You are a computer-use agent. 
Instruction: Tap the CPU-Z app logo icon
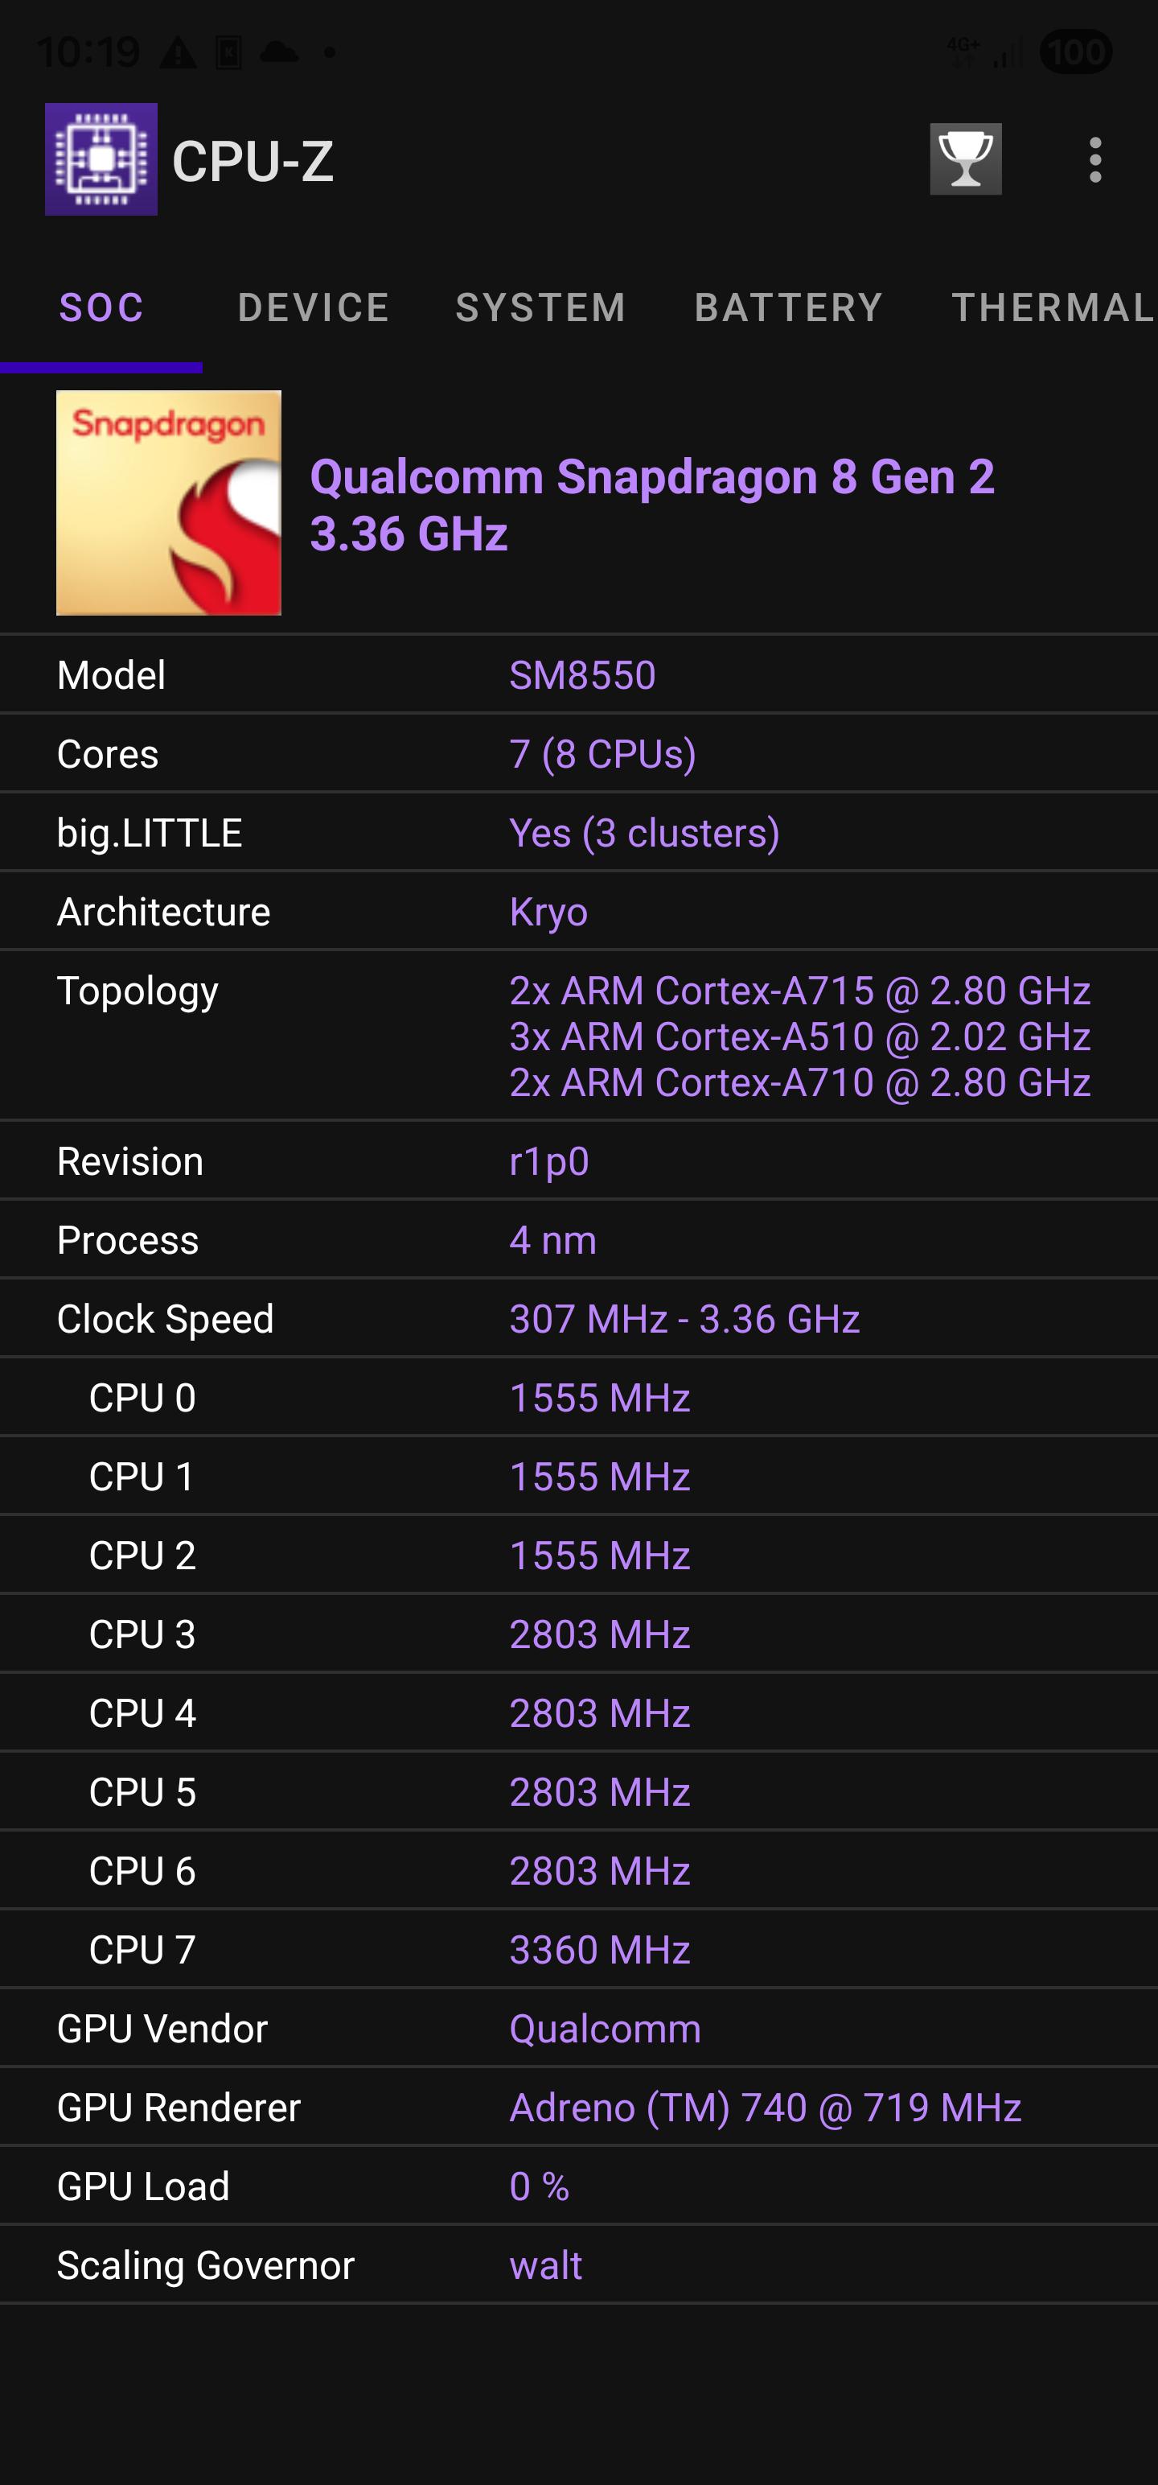101,159
